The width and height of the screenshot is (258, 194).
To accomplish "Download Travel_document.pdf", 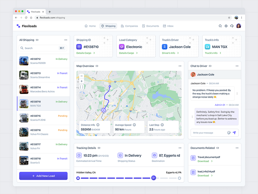I will pos(203,161).
